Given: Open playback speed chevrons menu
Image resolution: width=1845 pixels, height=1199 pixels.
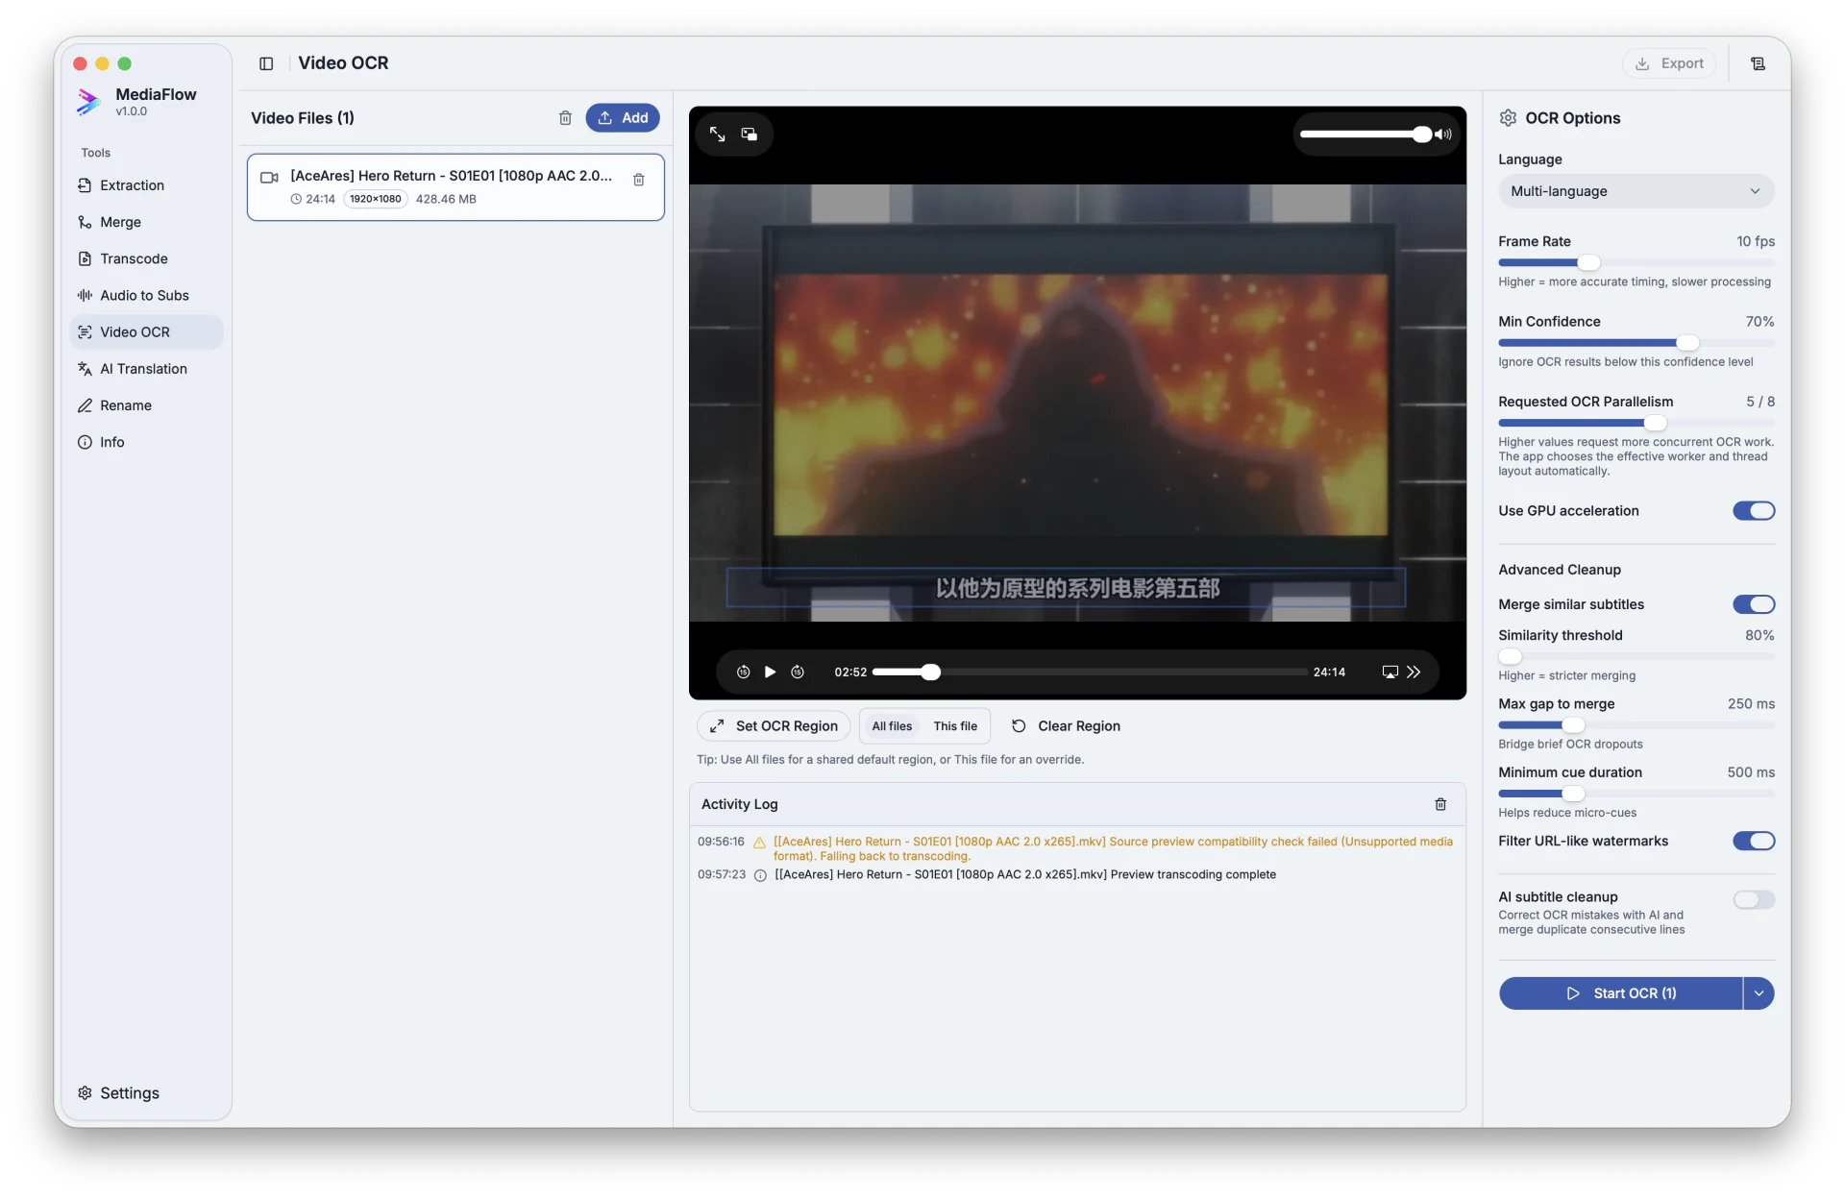Looking at the screenshot, I should [x=1414, y=673].
